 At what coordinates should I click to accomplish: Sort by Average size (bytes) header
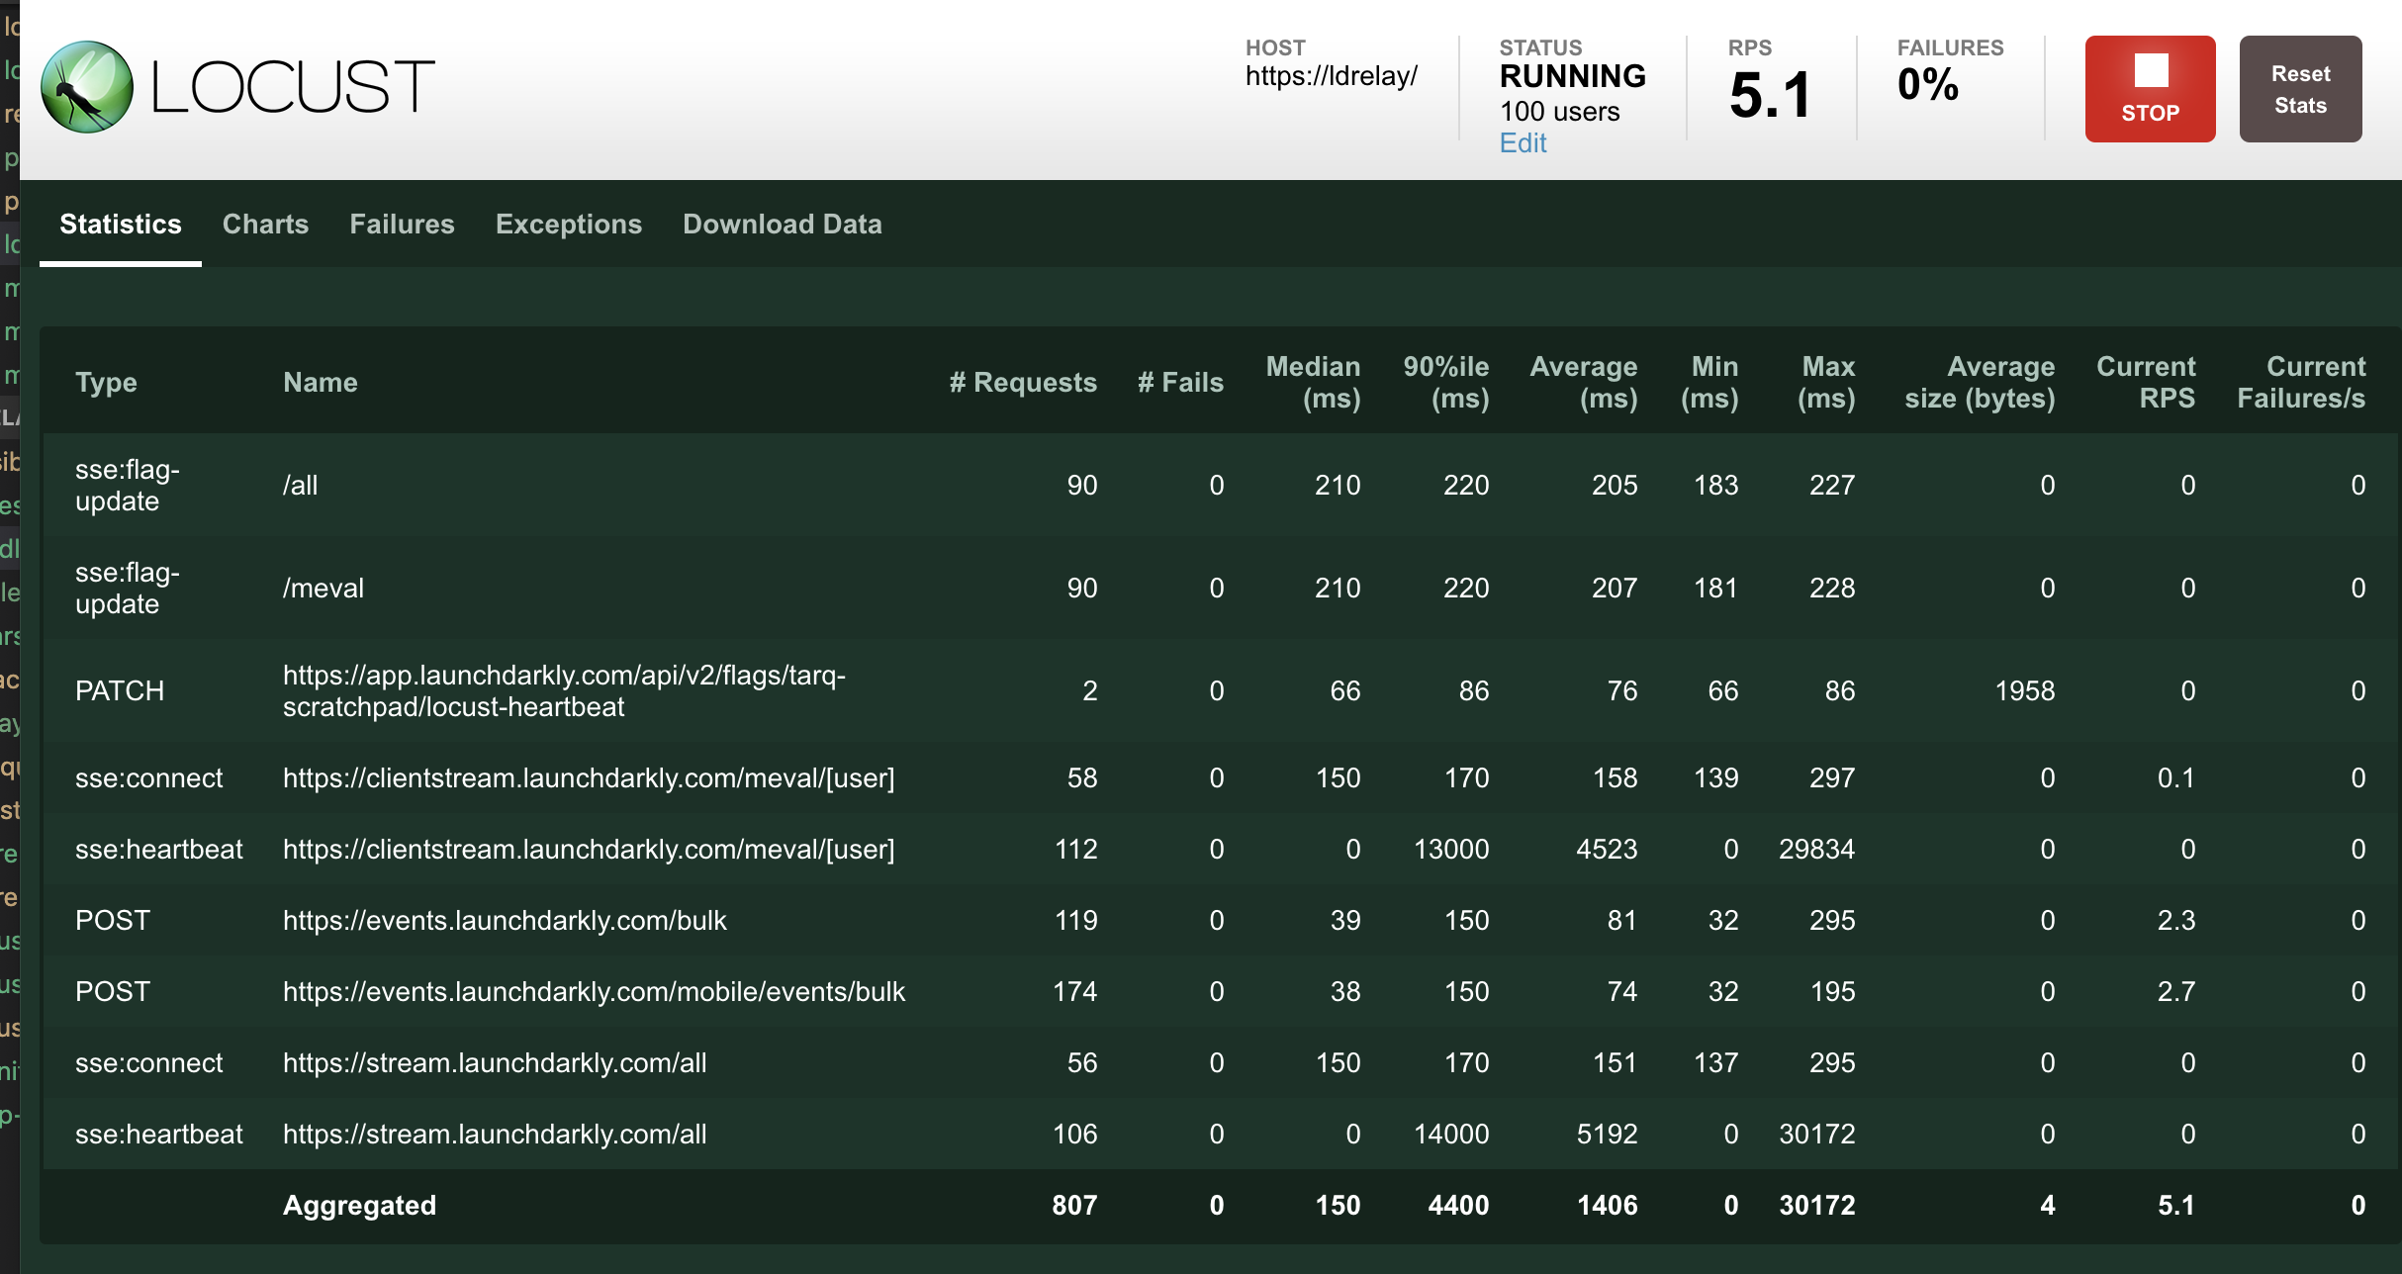[1981, 383]
